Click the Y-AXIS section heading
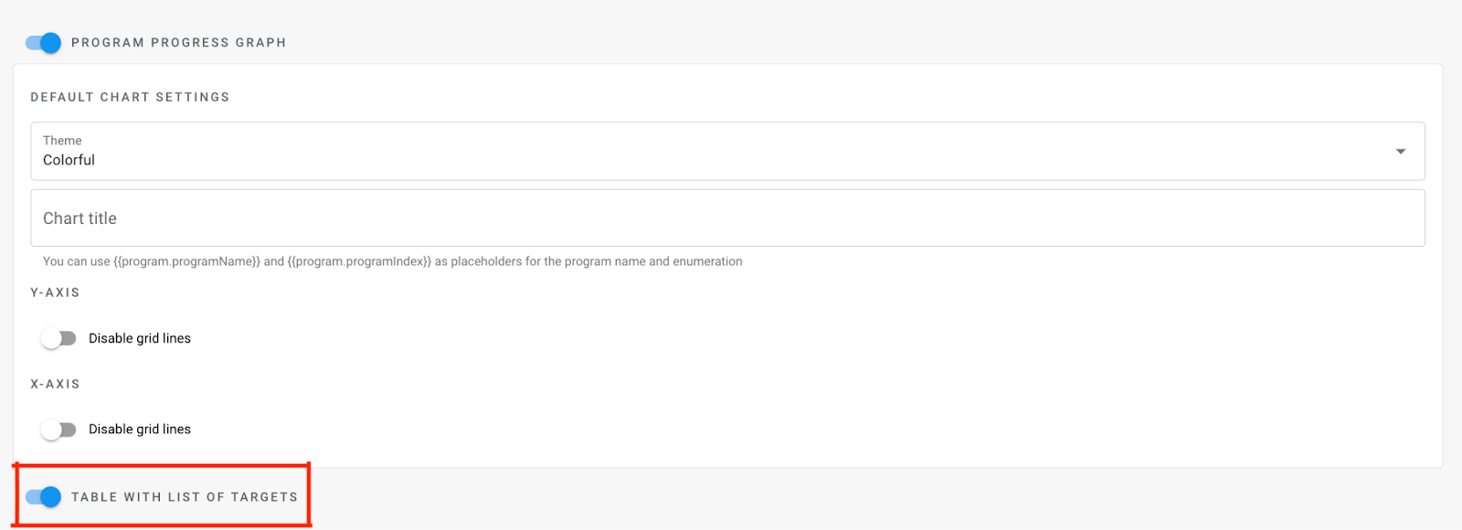1462x530 pixels. [55, 292]
